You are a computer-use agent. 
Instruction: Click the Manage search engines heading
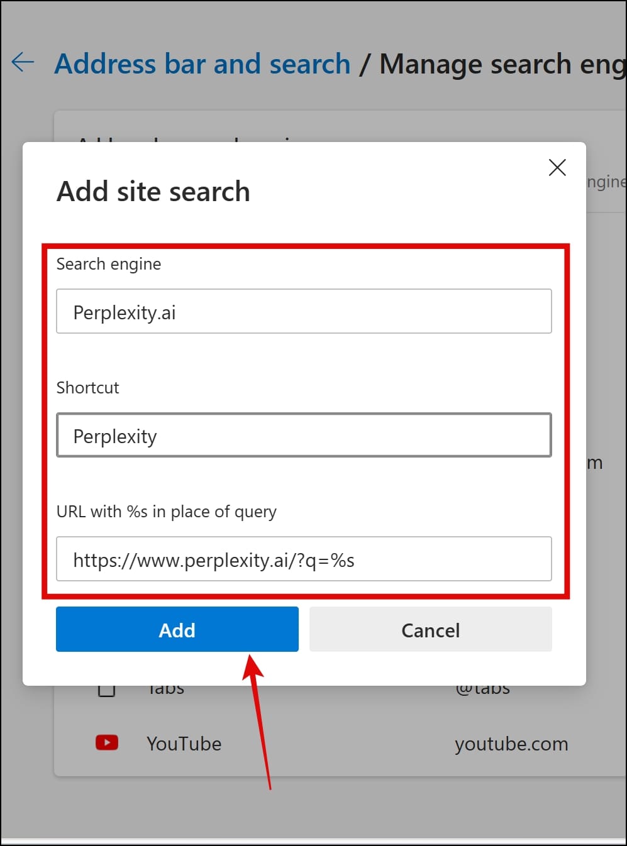(x=502, y=63)
